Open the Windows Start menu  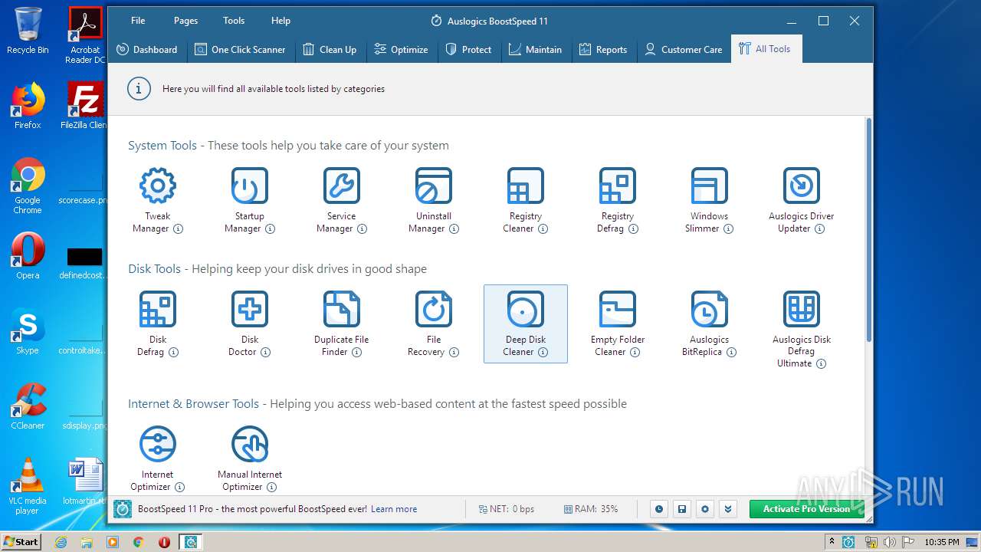click(x=21, y=542)
